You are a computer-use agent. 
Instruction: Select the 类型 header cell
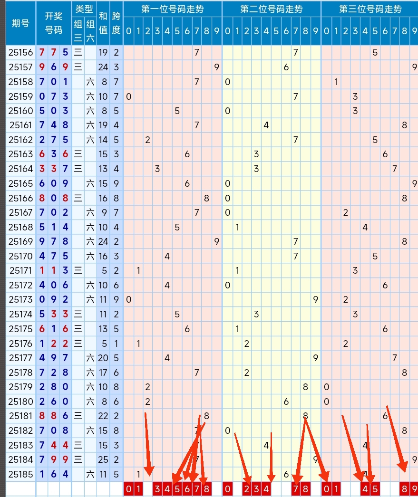point(84,9)
